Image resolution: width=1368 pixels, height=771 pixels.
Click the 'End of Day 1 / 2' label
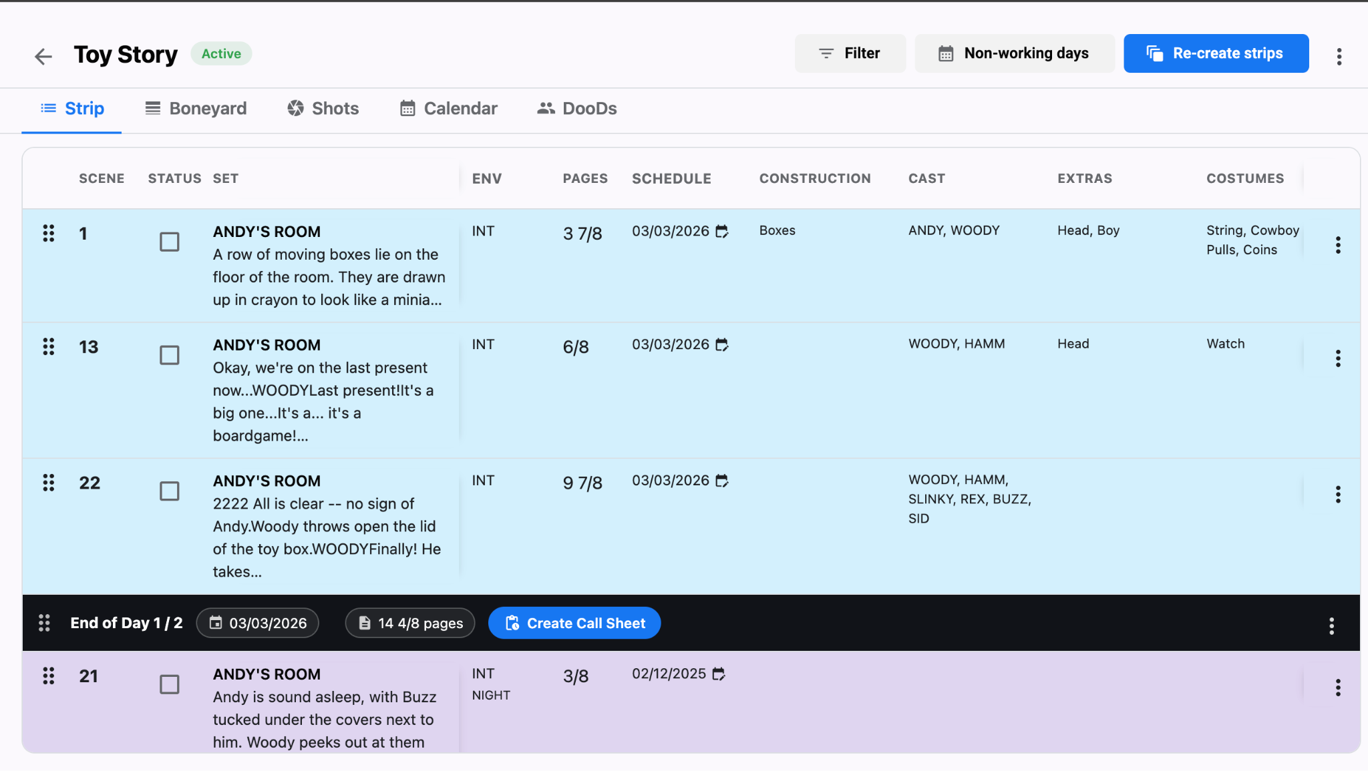[x=126, y=623]
